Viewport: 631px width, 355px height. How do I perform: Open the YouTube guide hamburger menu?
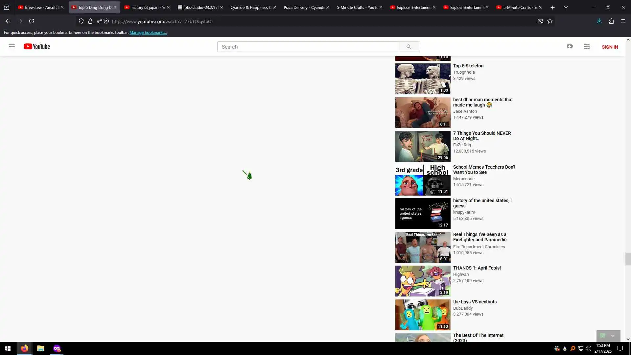pos(12,46)
